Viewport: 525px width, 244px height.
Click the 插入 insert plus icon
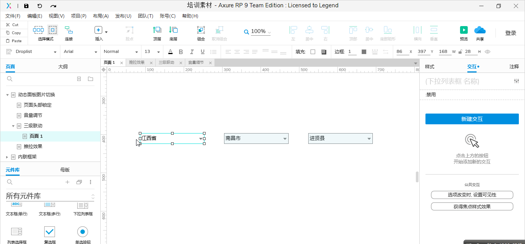(x=98, y=30)
